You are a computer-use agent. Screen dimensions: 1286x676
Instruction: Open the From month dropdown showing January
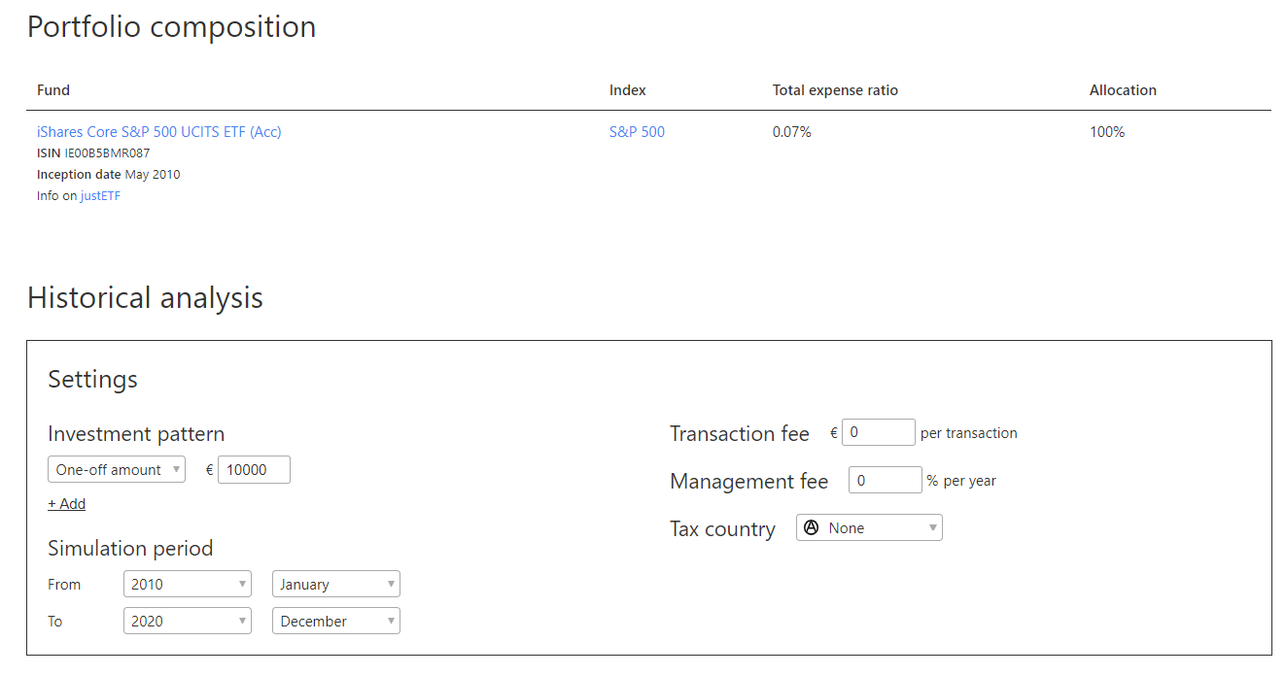[335, 585]
